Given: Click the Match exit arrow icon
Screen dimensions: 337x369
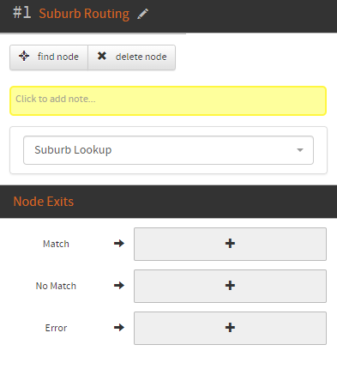Looking at the screenshot, I should [119, 244].
